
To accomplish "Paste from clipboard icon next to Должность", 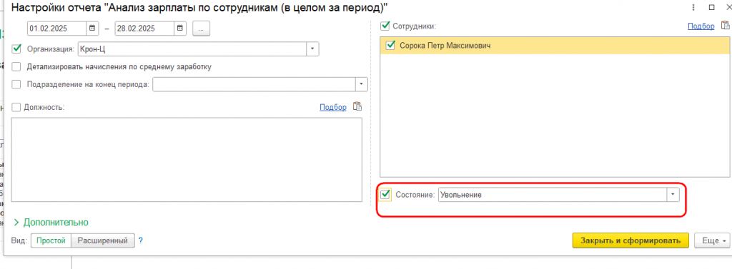I will click(x=357, y=107).
